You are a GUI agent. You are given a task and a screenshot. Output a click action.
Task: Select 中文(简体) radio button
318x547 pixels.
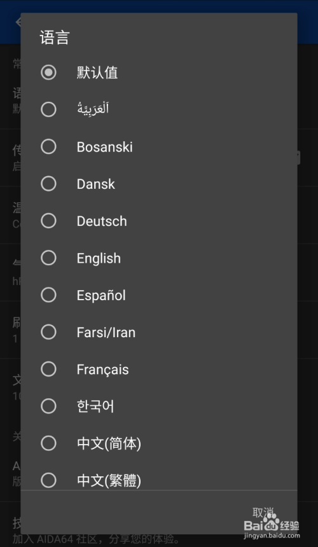pos(48,443)
